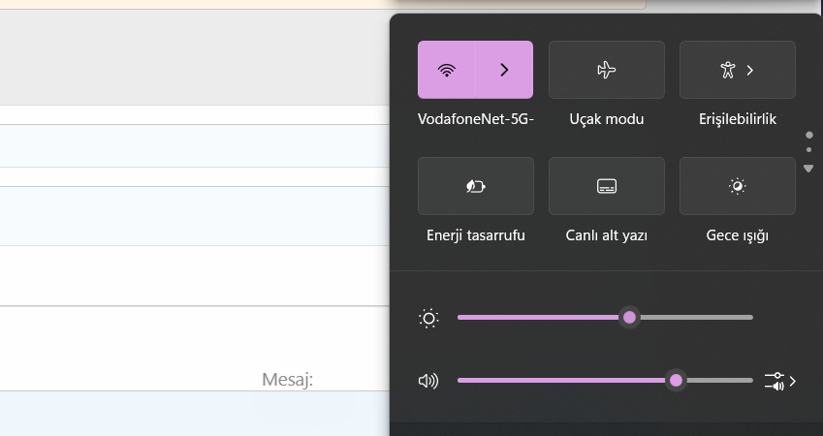823x436 pixels.
Task: Open the sound output selector icon
Action: pyautogui.click(x=778, y=381)
